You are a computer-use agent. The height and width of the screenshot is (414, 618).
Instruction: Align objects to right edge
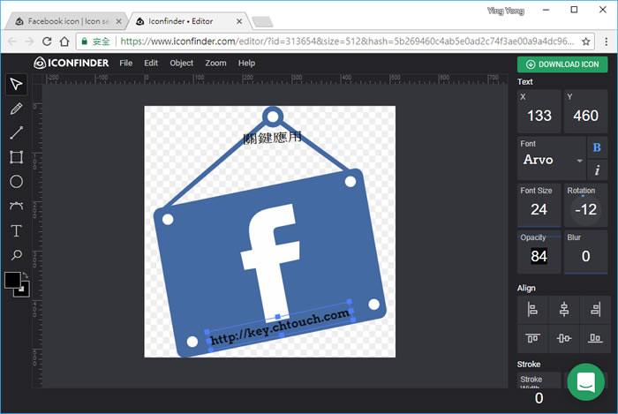[595, 309]
